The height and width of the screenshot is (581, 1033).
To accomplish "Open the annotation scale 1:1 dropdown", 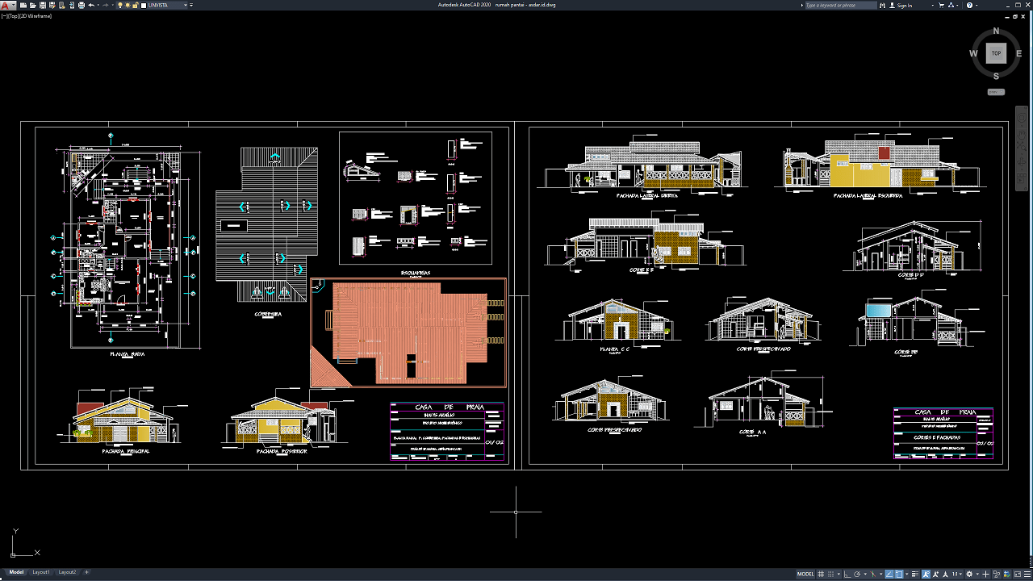I will coord(957,574).
